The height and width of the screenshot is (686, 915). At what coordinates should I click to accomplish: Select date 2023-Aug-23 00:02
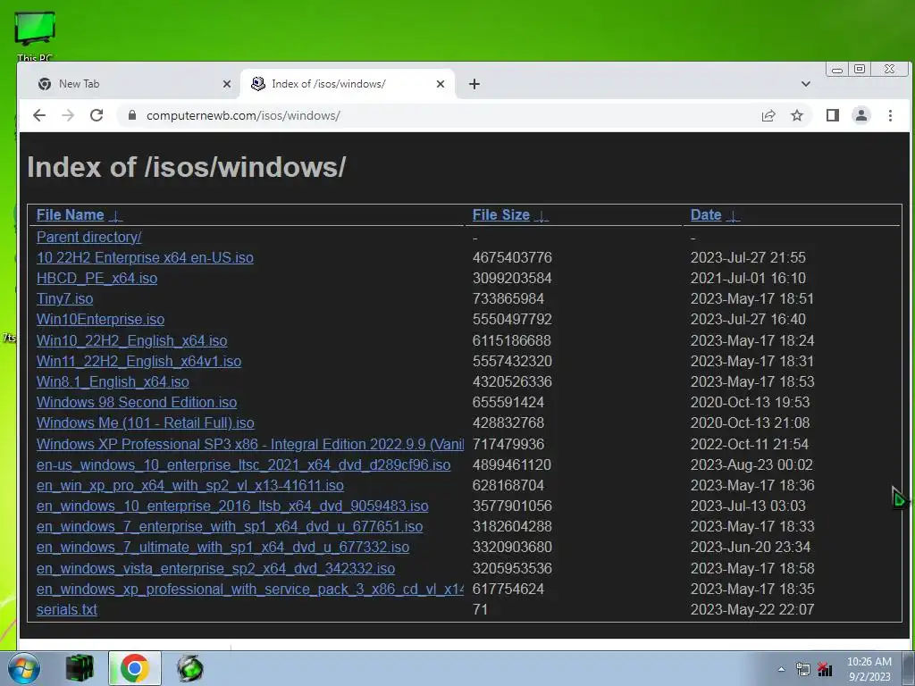point(751,464)
